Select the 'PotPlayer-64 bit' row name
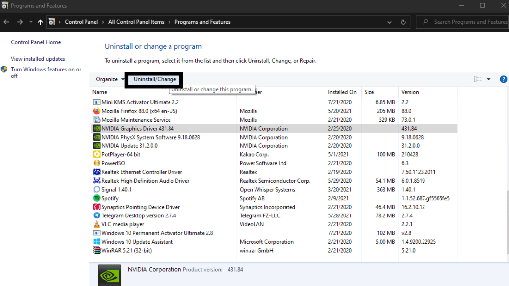The height and width of the screenshot is (286, 509). point(121,155)
